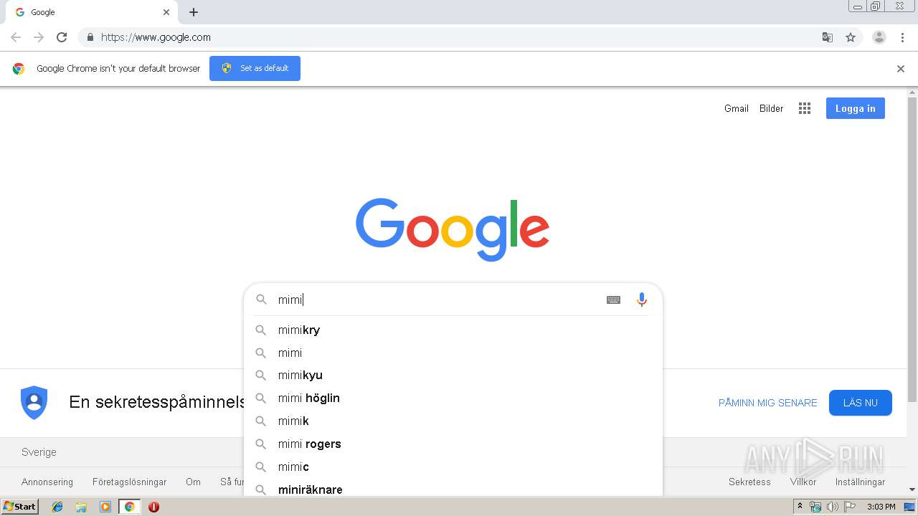Click the Set as default button
This screenshot has width=918, height=516.
[x=255, y=68]
